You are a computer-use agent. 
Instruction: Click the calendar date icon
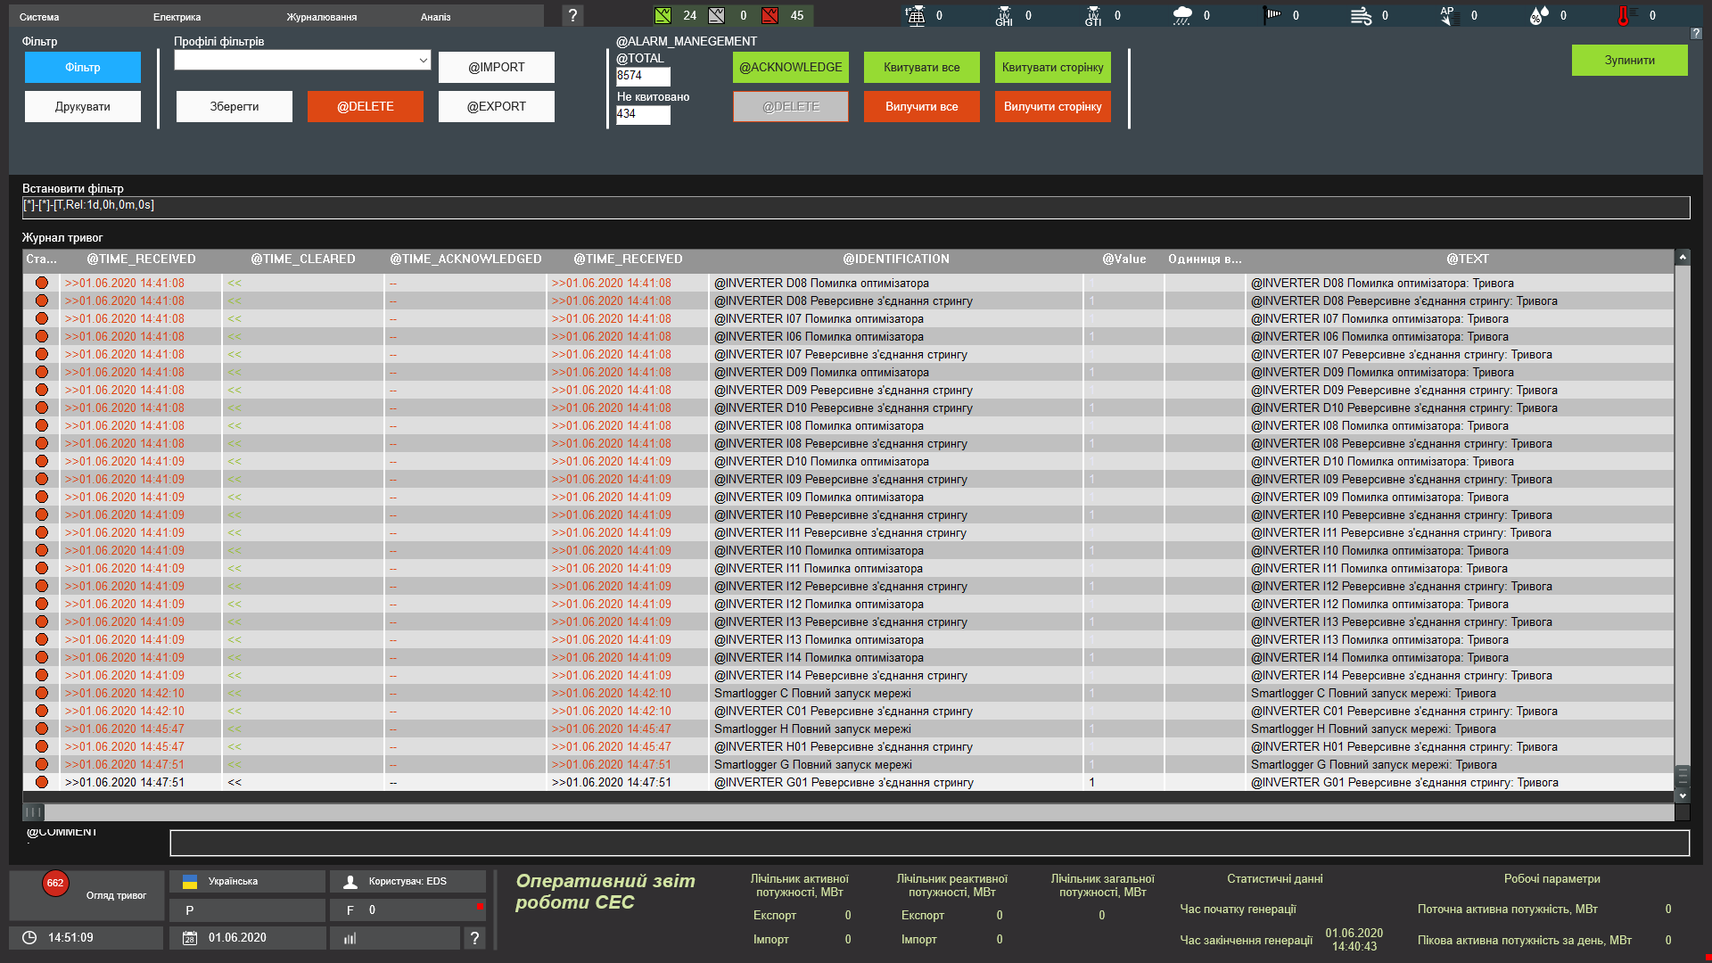[x=189, y=938]
